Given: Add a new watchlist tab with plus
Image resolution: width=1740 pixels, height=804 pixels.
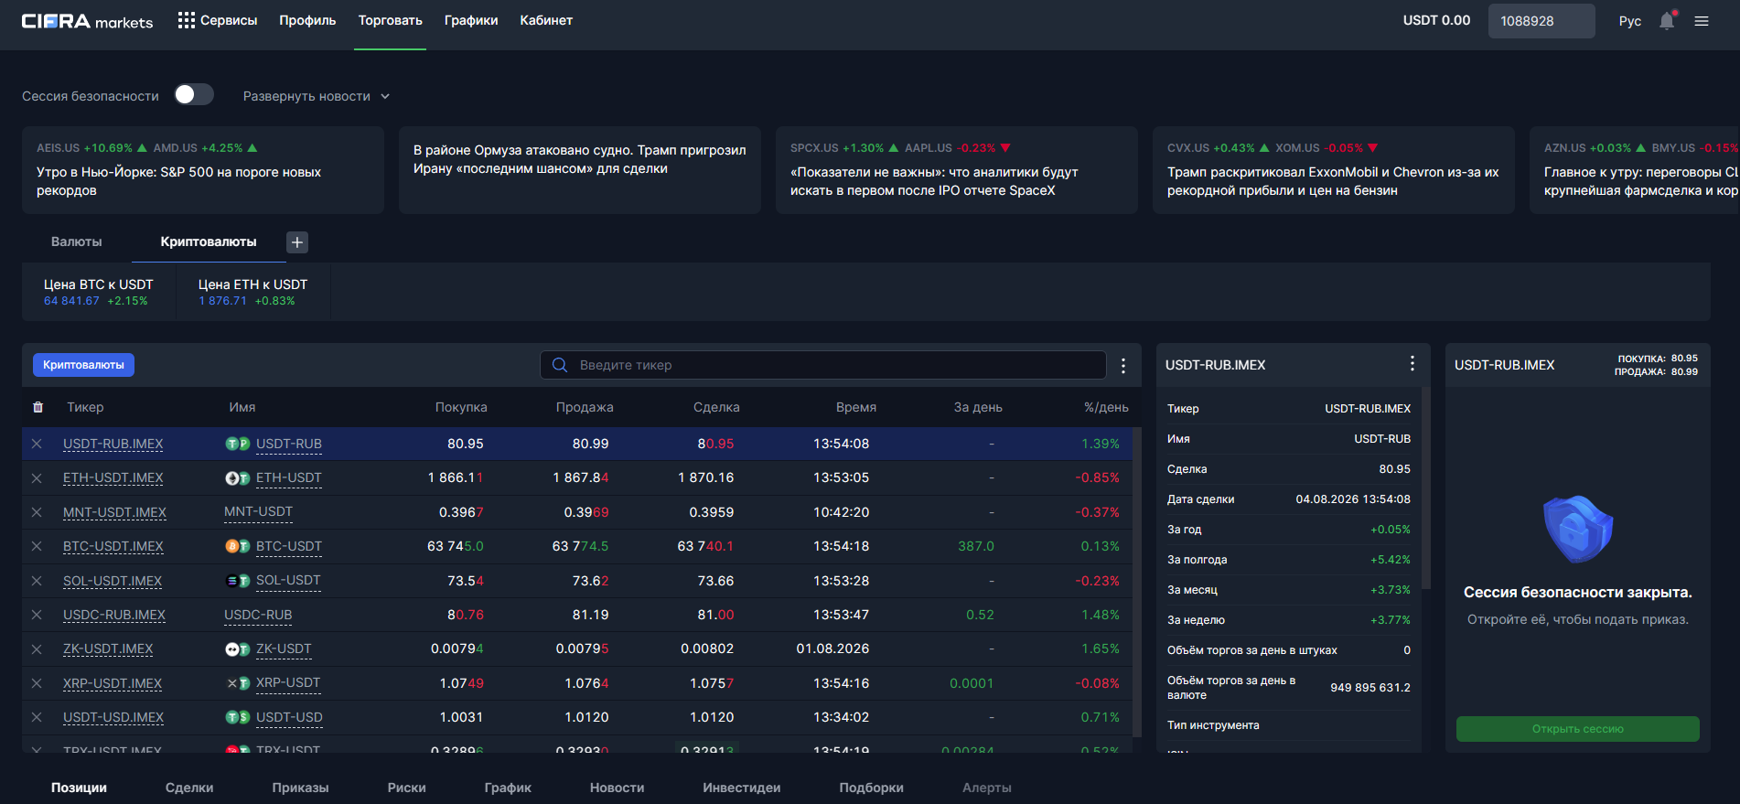Looking at the screenshot, I should pyautogui.click(x=296, y=241).
